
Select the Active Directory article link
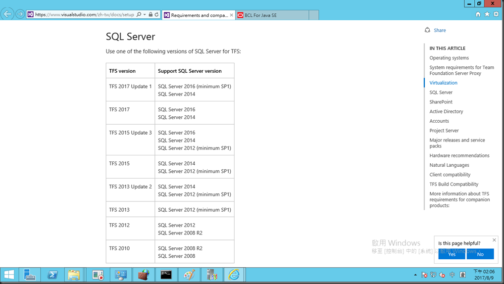[446, 111]
